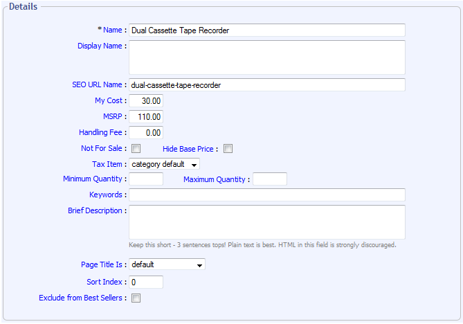Check the Not For Sale checkbox
The image size is (463, 324).
tap(136, 149)
